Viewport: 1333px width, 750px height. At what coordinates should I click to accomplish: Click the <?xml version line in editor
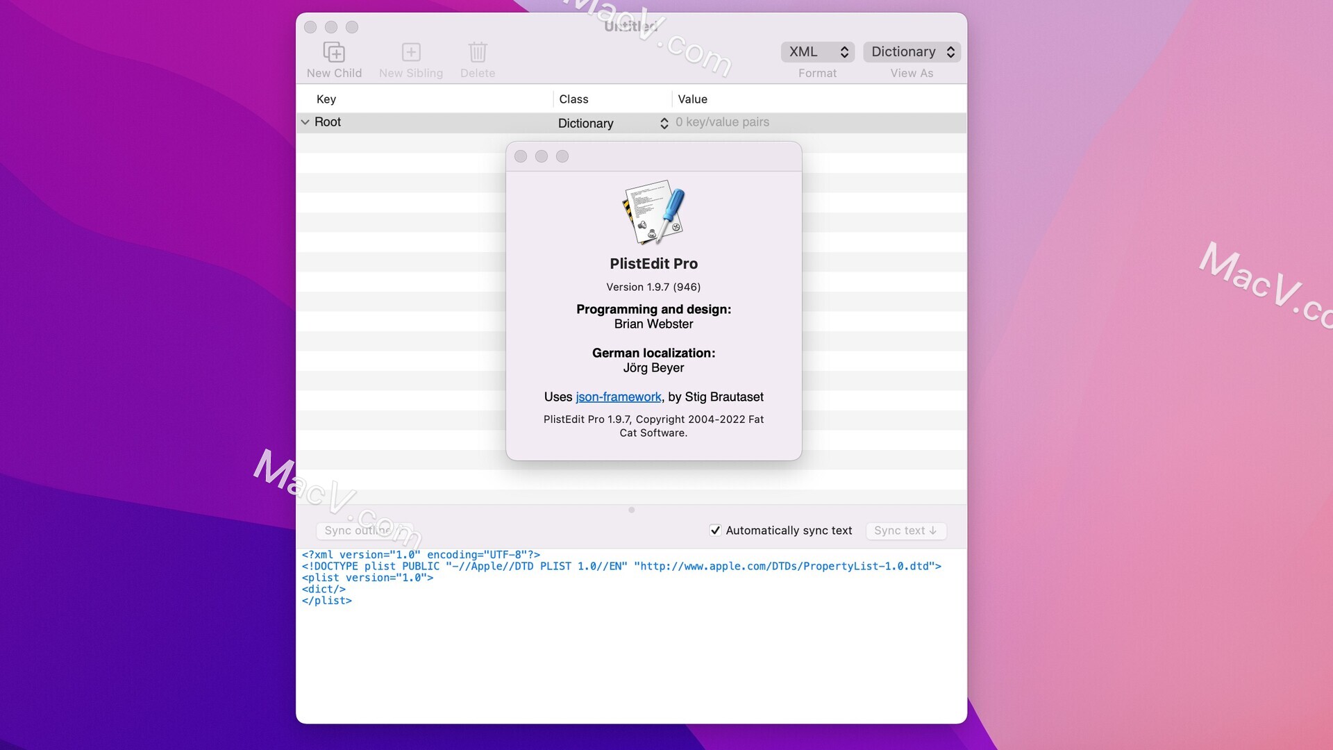(421, 555)
